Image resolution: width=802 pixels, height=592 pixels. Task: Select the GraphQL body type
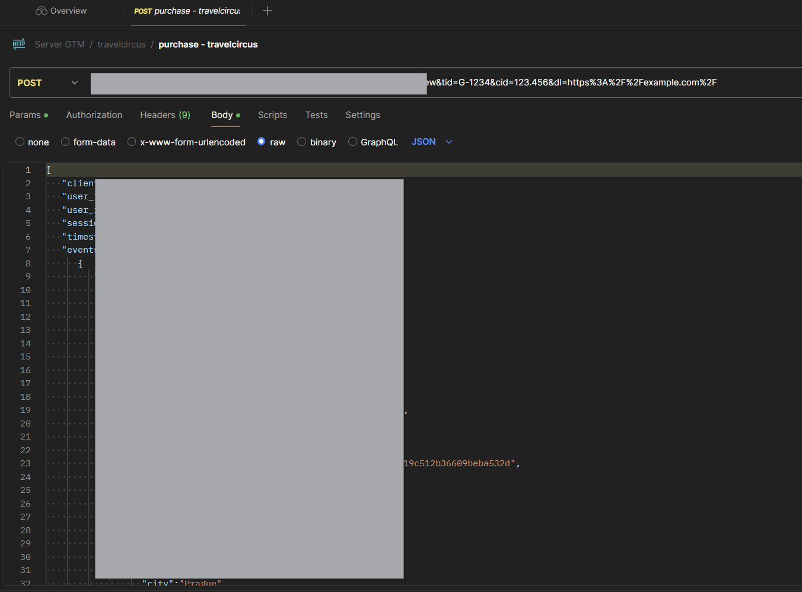373,142
